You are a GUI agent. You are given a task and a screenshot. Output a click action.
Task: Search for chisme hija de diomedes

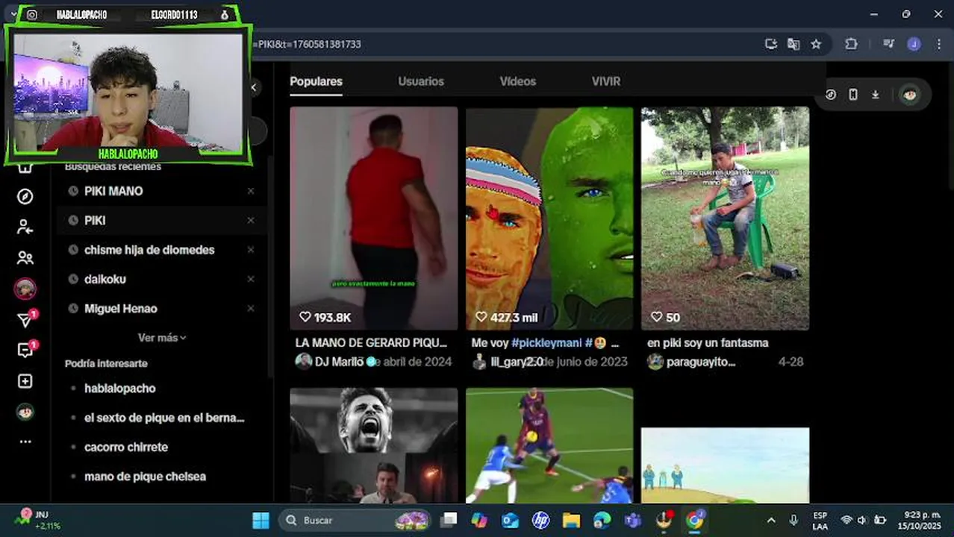point(149,250)
